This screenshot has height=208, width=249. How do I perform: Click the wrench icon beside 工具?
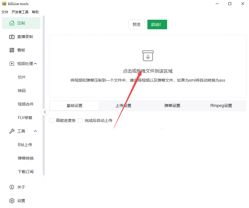pos(12,131)
